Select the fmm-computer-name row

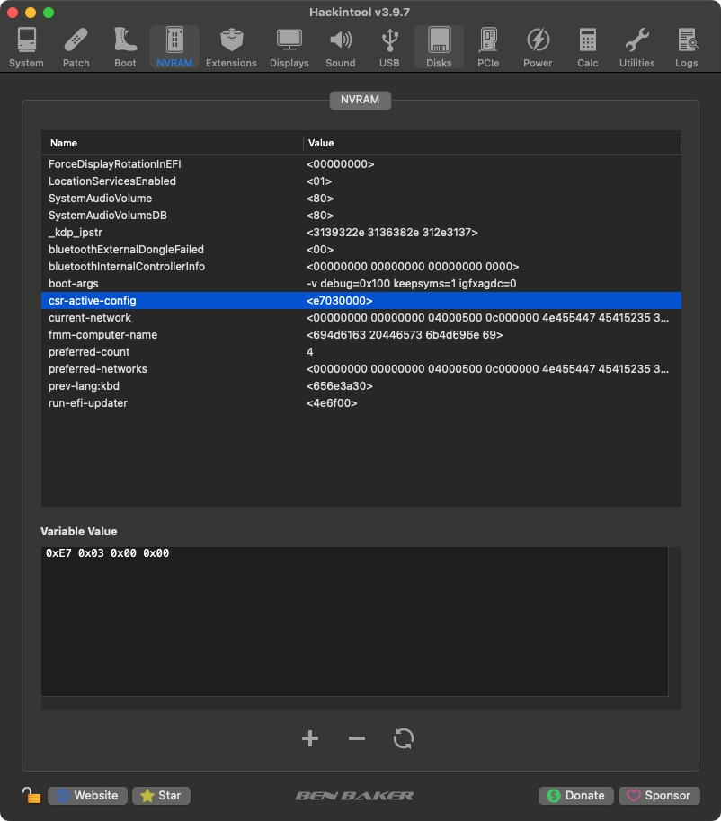tap(361, 334)
